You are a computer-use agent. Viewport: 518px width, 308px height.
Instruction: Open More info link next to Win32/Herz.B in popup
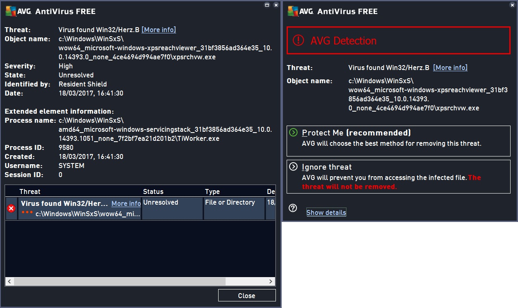coord(450,68)
